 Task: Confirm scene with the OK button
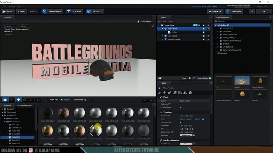pyautogui.click(x=264, y=11)
